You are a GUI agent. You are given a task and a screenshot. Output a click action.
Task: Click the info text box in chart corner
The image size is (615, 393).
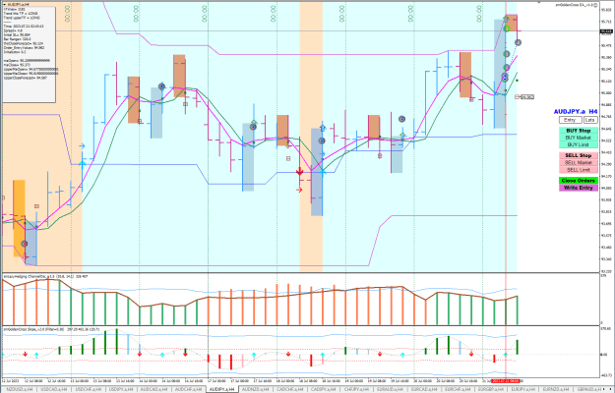coord(29,54)
